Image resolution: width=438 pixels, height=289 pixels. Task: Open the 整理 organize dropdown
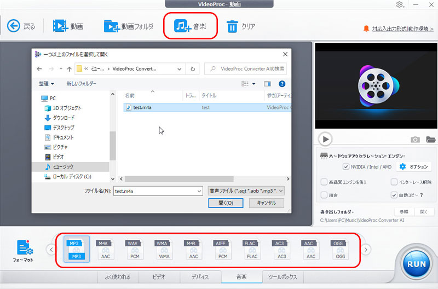(x=46, y=84)
